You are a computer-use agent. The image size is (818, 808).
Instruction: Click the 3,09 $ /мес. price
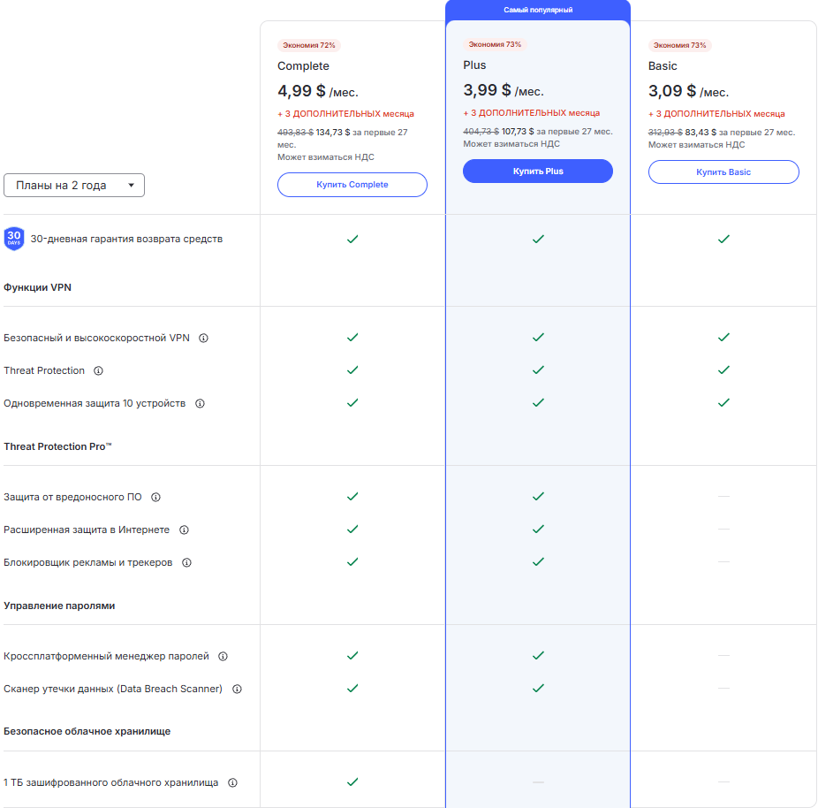click(x=689, y=91)
